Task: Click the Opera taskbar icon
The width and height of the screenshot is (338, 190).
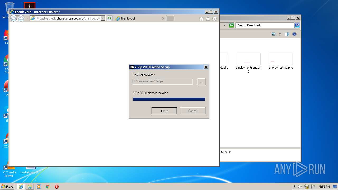Action: click(57, 187)
